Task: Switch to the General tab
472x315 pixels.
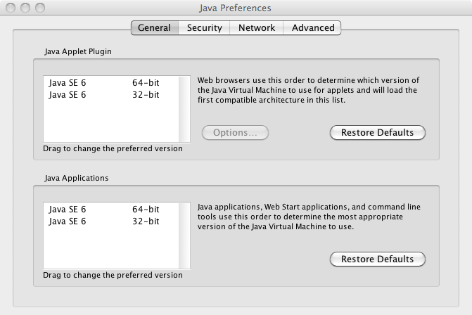Action: [x=155, y=27]
